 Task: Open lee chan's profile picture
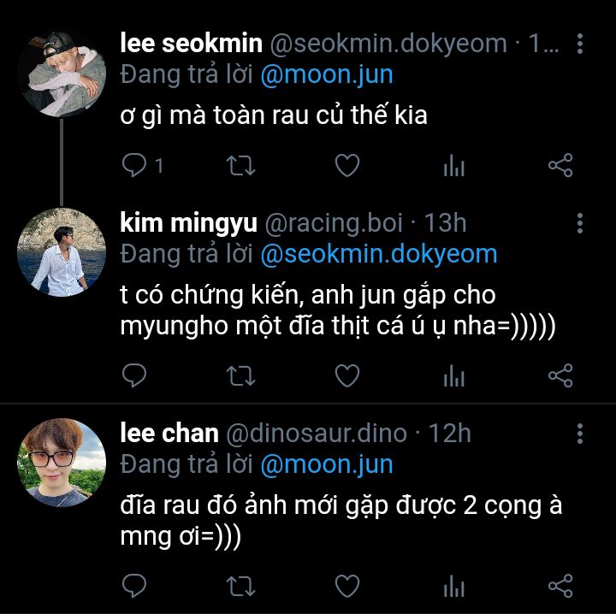point(62,460)
